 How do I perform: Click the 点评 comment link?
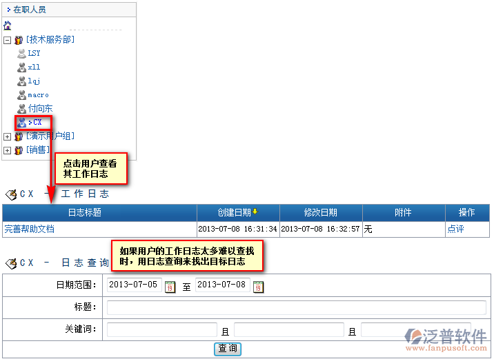pos(455,229)
